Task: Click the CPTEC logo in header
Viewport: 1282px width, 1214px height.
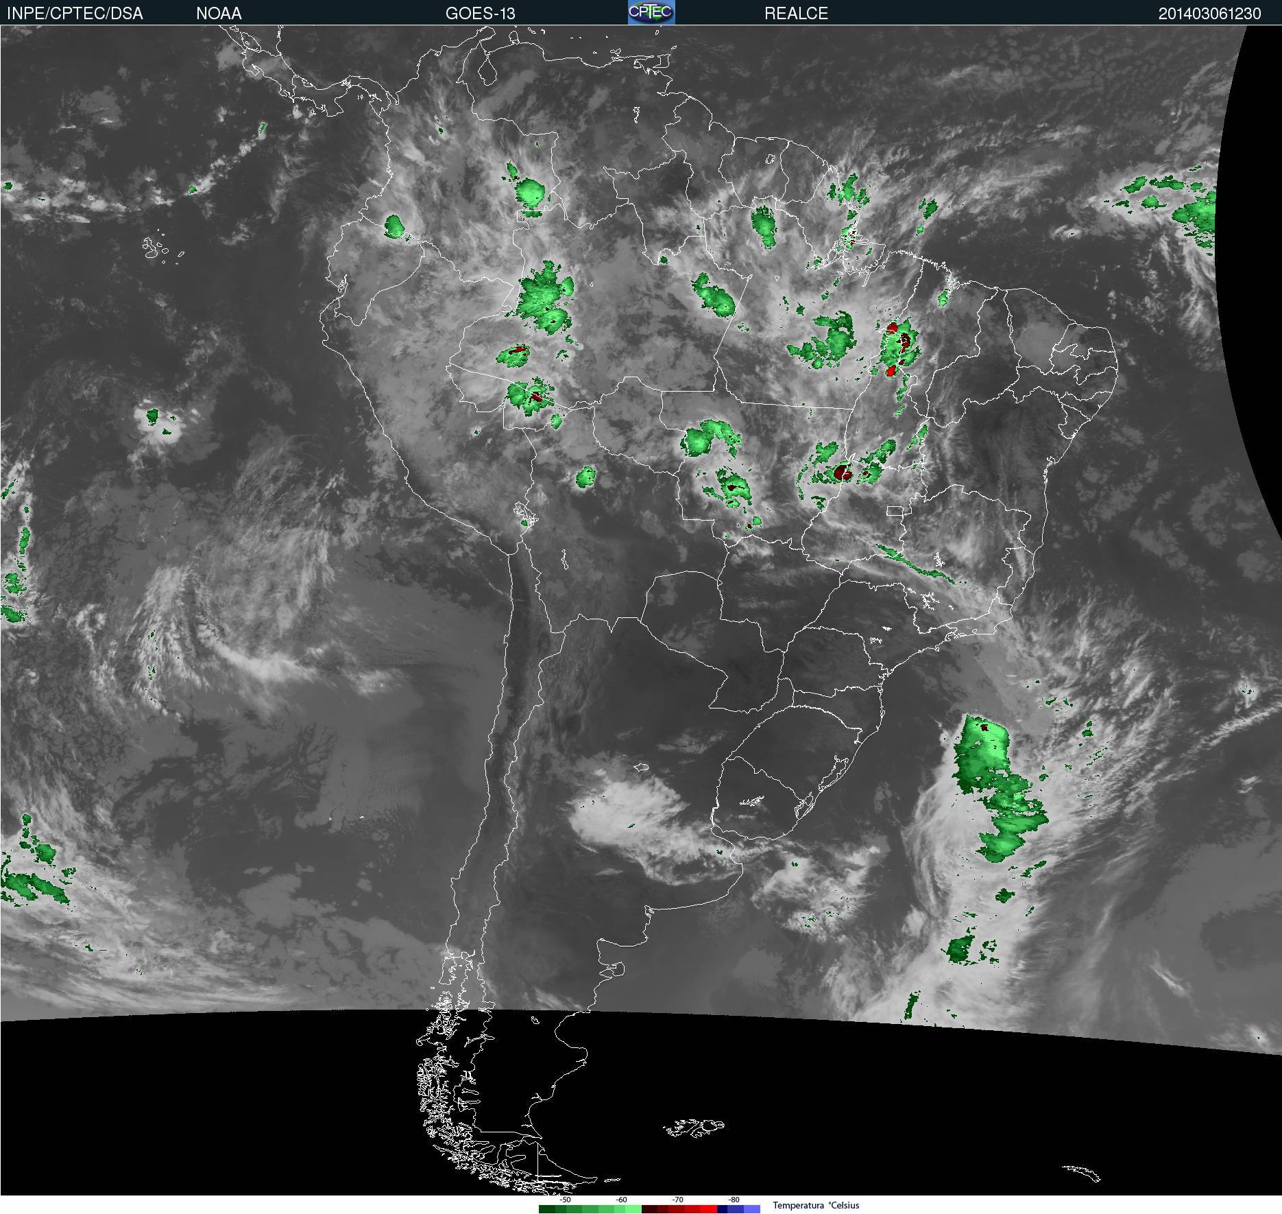Action: click(651, 12)
